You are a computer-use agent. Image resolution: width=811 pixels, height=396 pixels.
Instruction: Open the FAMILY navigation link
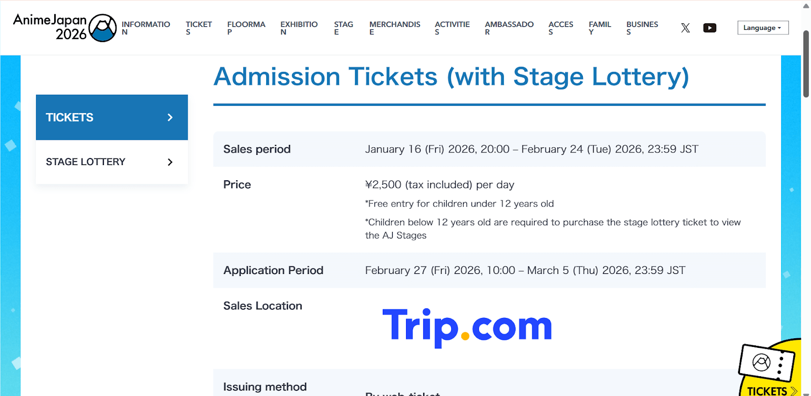(600, 28)
